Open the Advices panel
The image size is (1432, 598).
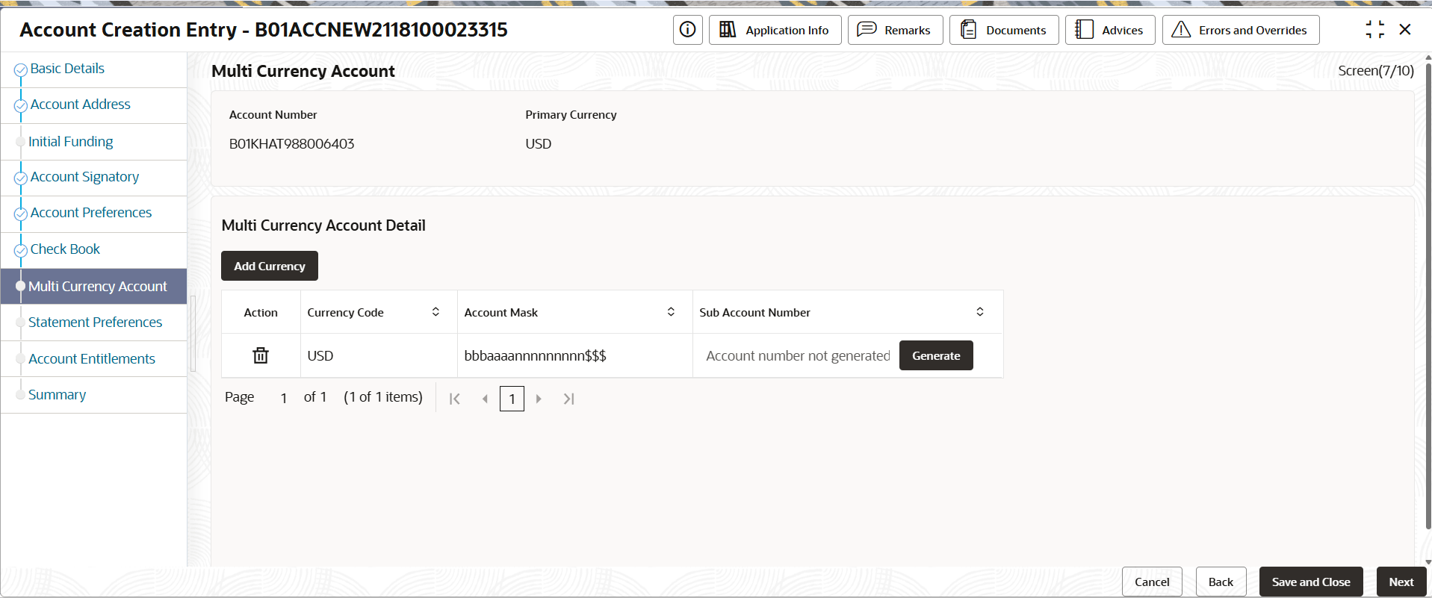click(1110, 30)
